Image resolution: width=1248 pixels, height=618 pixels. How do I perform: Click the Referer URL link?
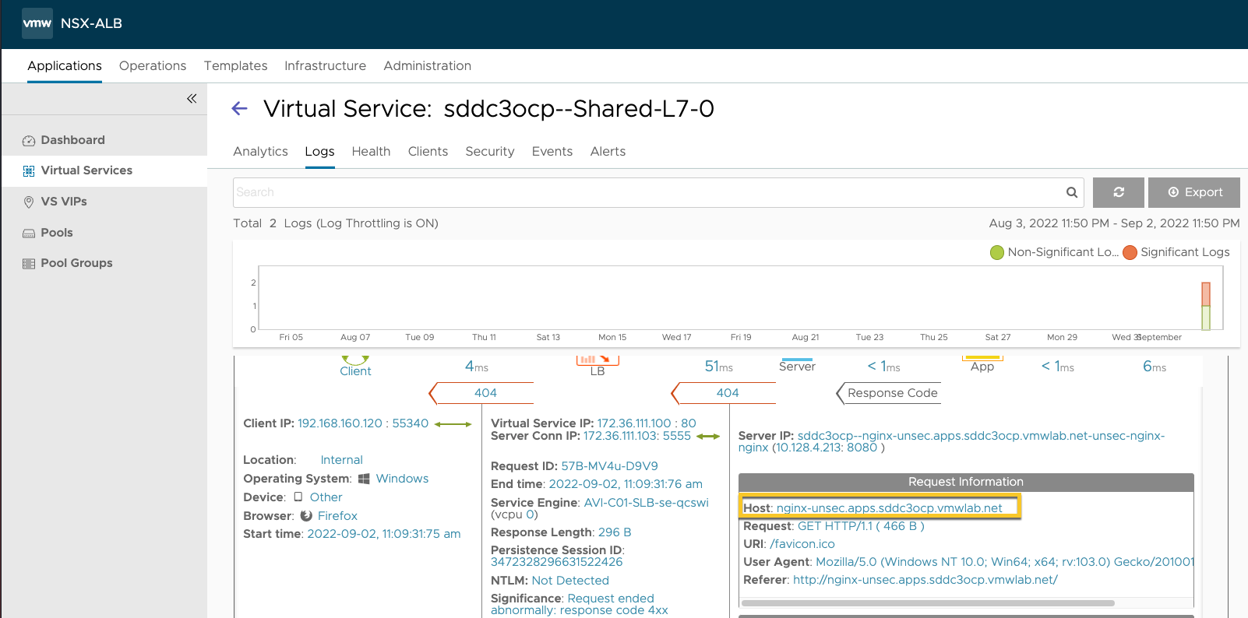click(925, 580)
